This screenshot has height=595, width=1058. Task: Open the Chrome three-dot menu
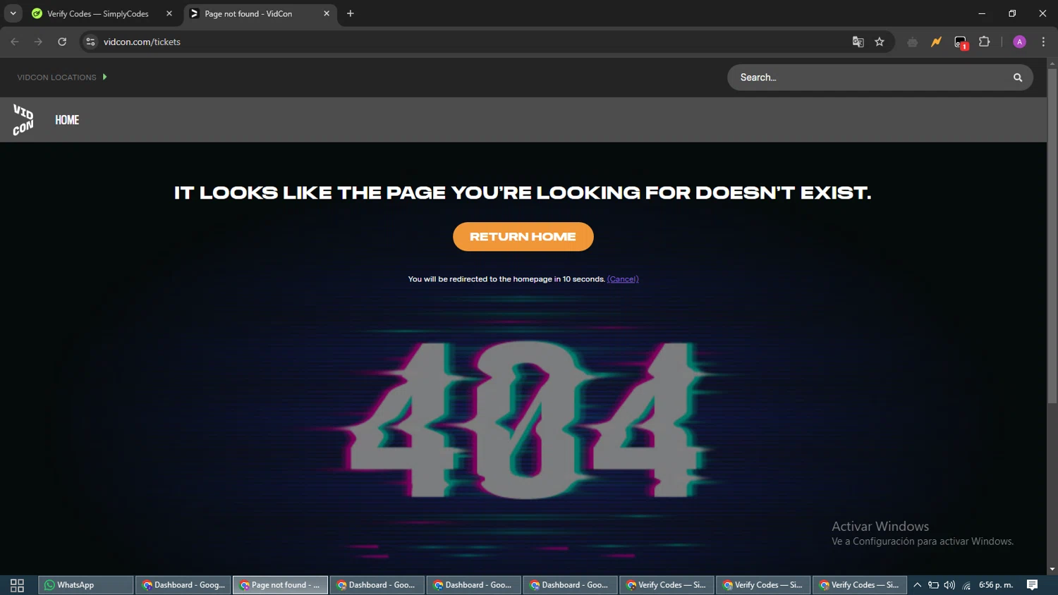(x=1043, y=42)
